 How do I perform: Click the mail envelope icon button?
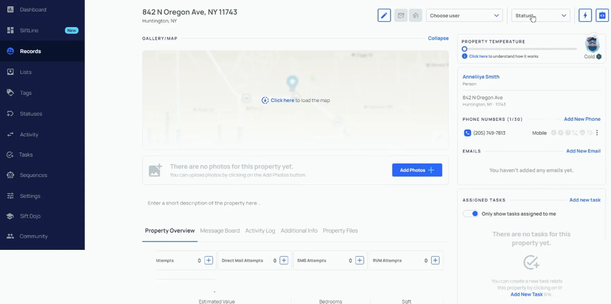pos(401,15)
